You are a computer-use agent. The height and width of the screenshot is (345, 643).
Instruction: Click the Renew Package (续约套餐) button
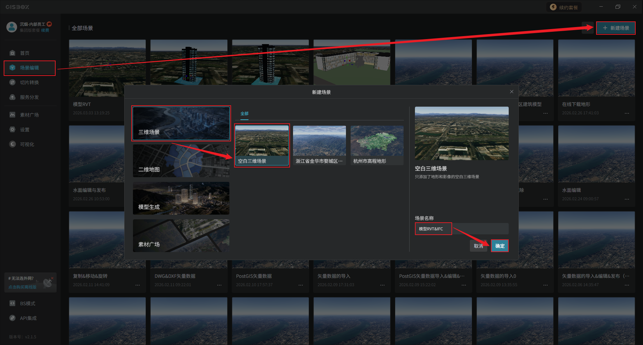coord(564,7)
